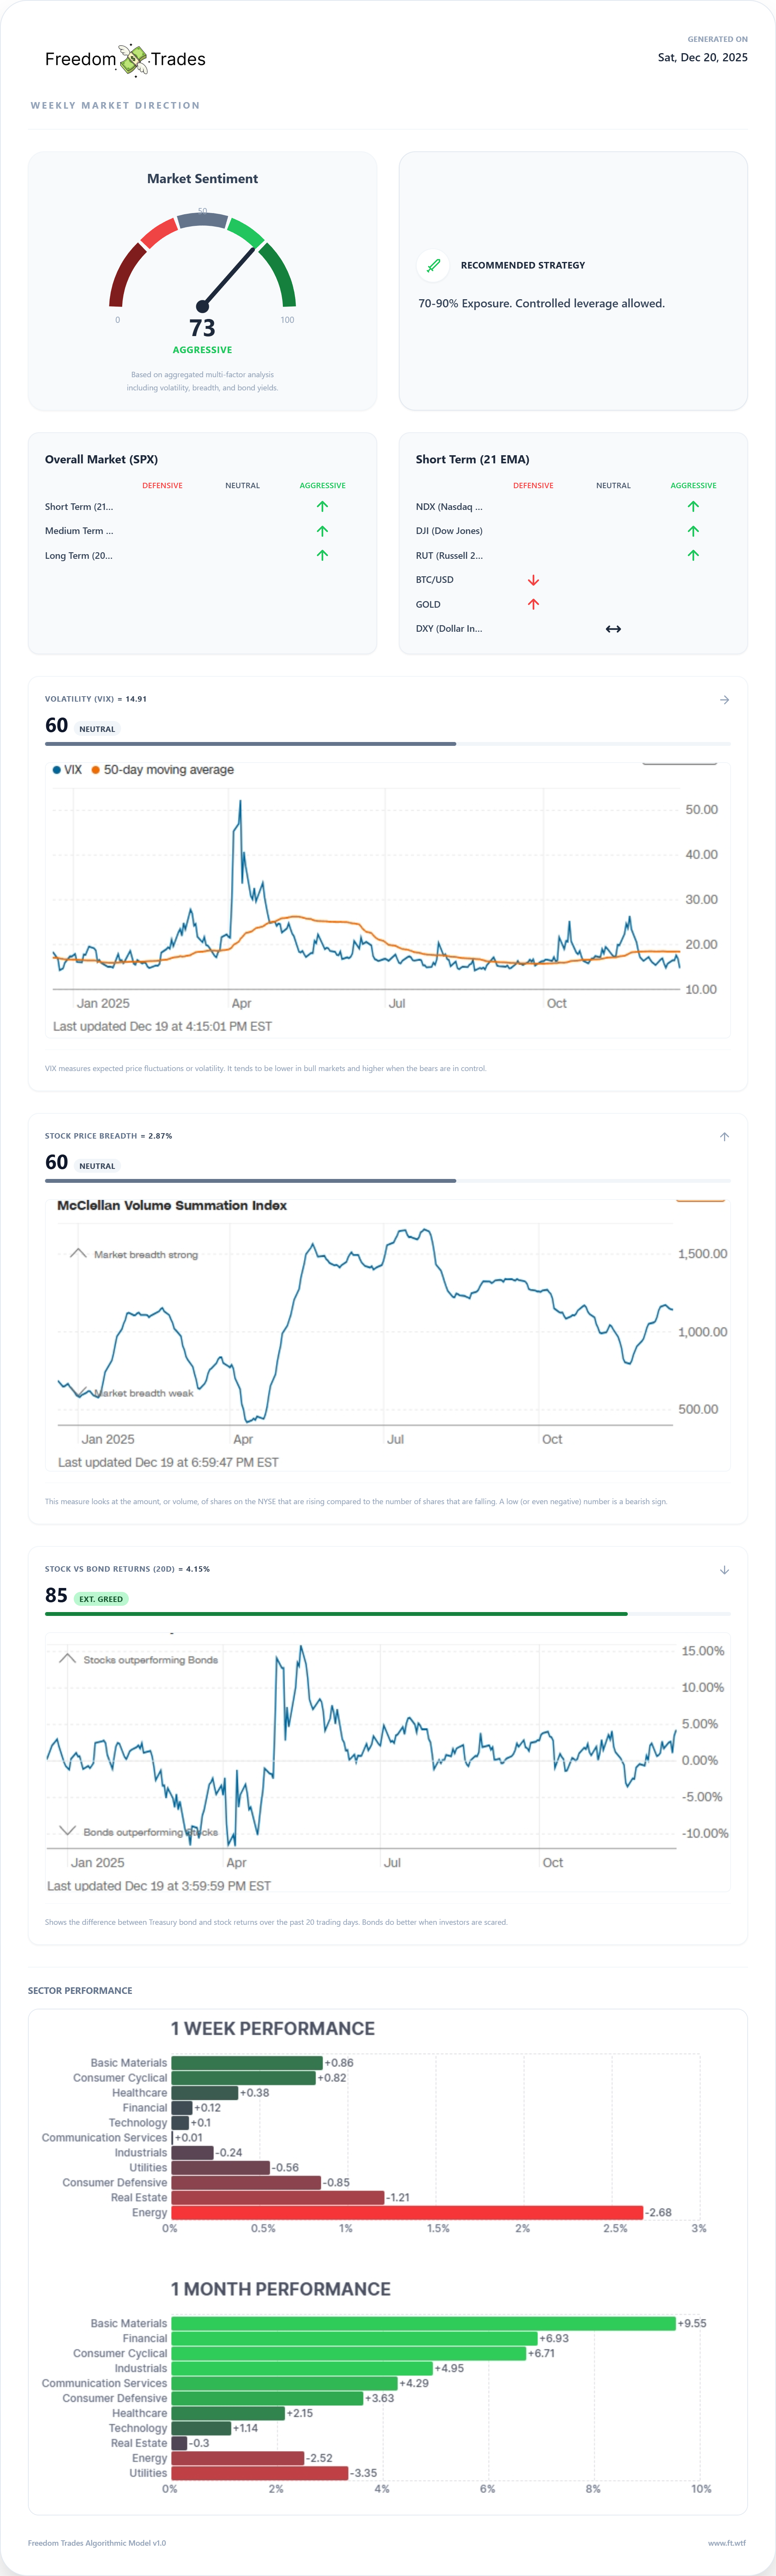Click the green arrow for Long Term SPX
The width and height of the screenshot is (776, 2576).
coord(322,555)
